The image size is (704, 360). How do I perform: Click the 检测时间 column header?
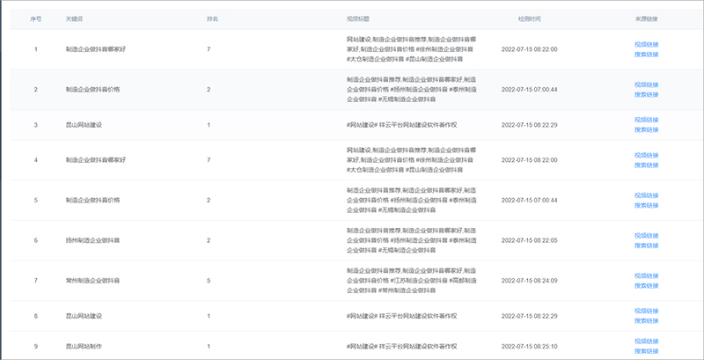[x=530, y=19]
